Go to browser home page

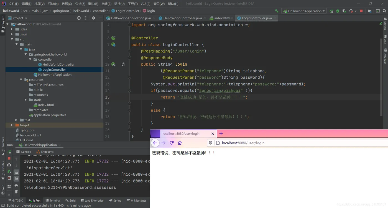click(x=180, y=143)
